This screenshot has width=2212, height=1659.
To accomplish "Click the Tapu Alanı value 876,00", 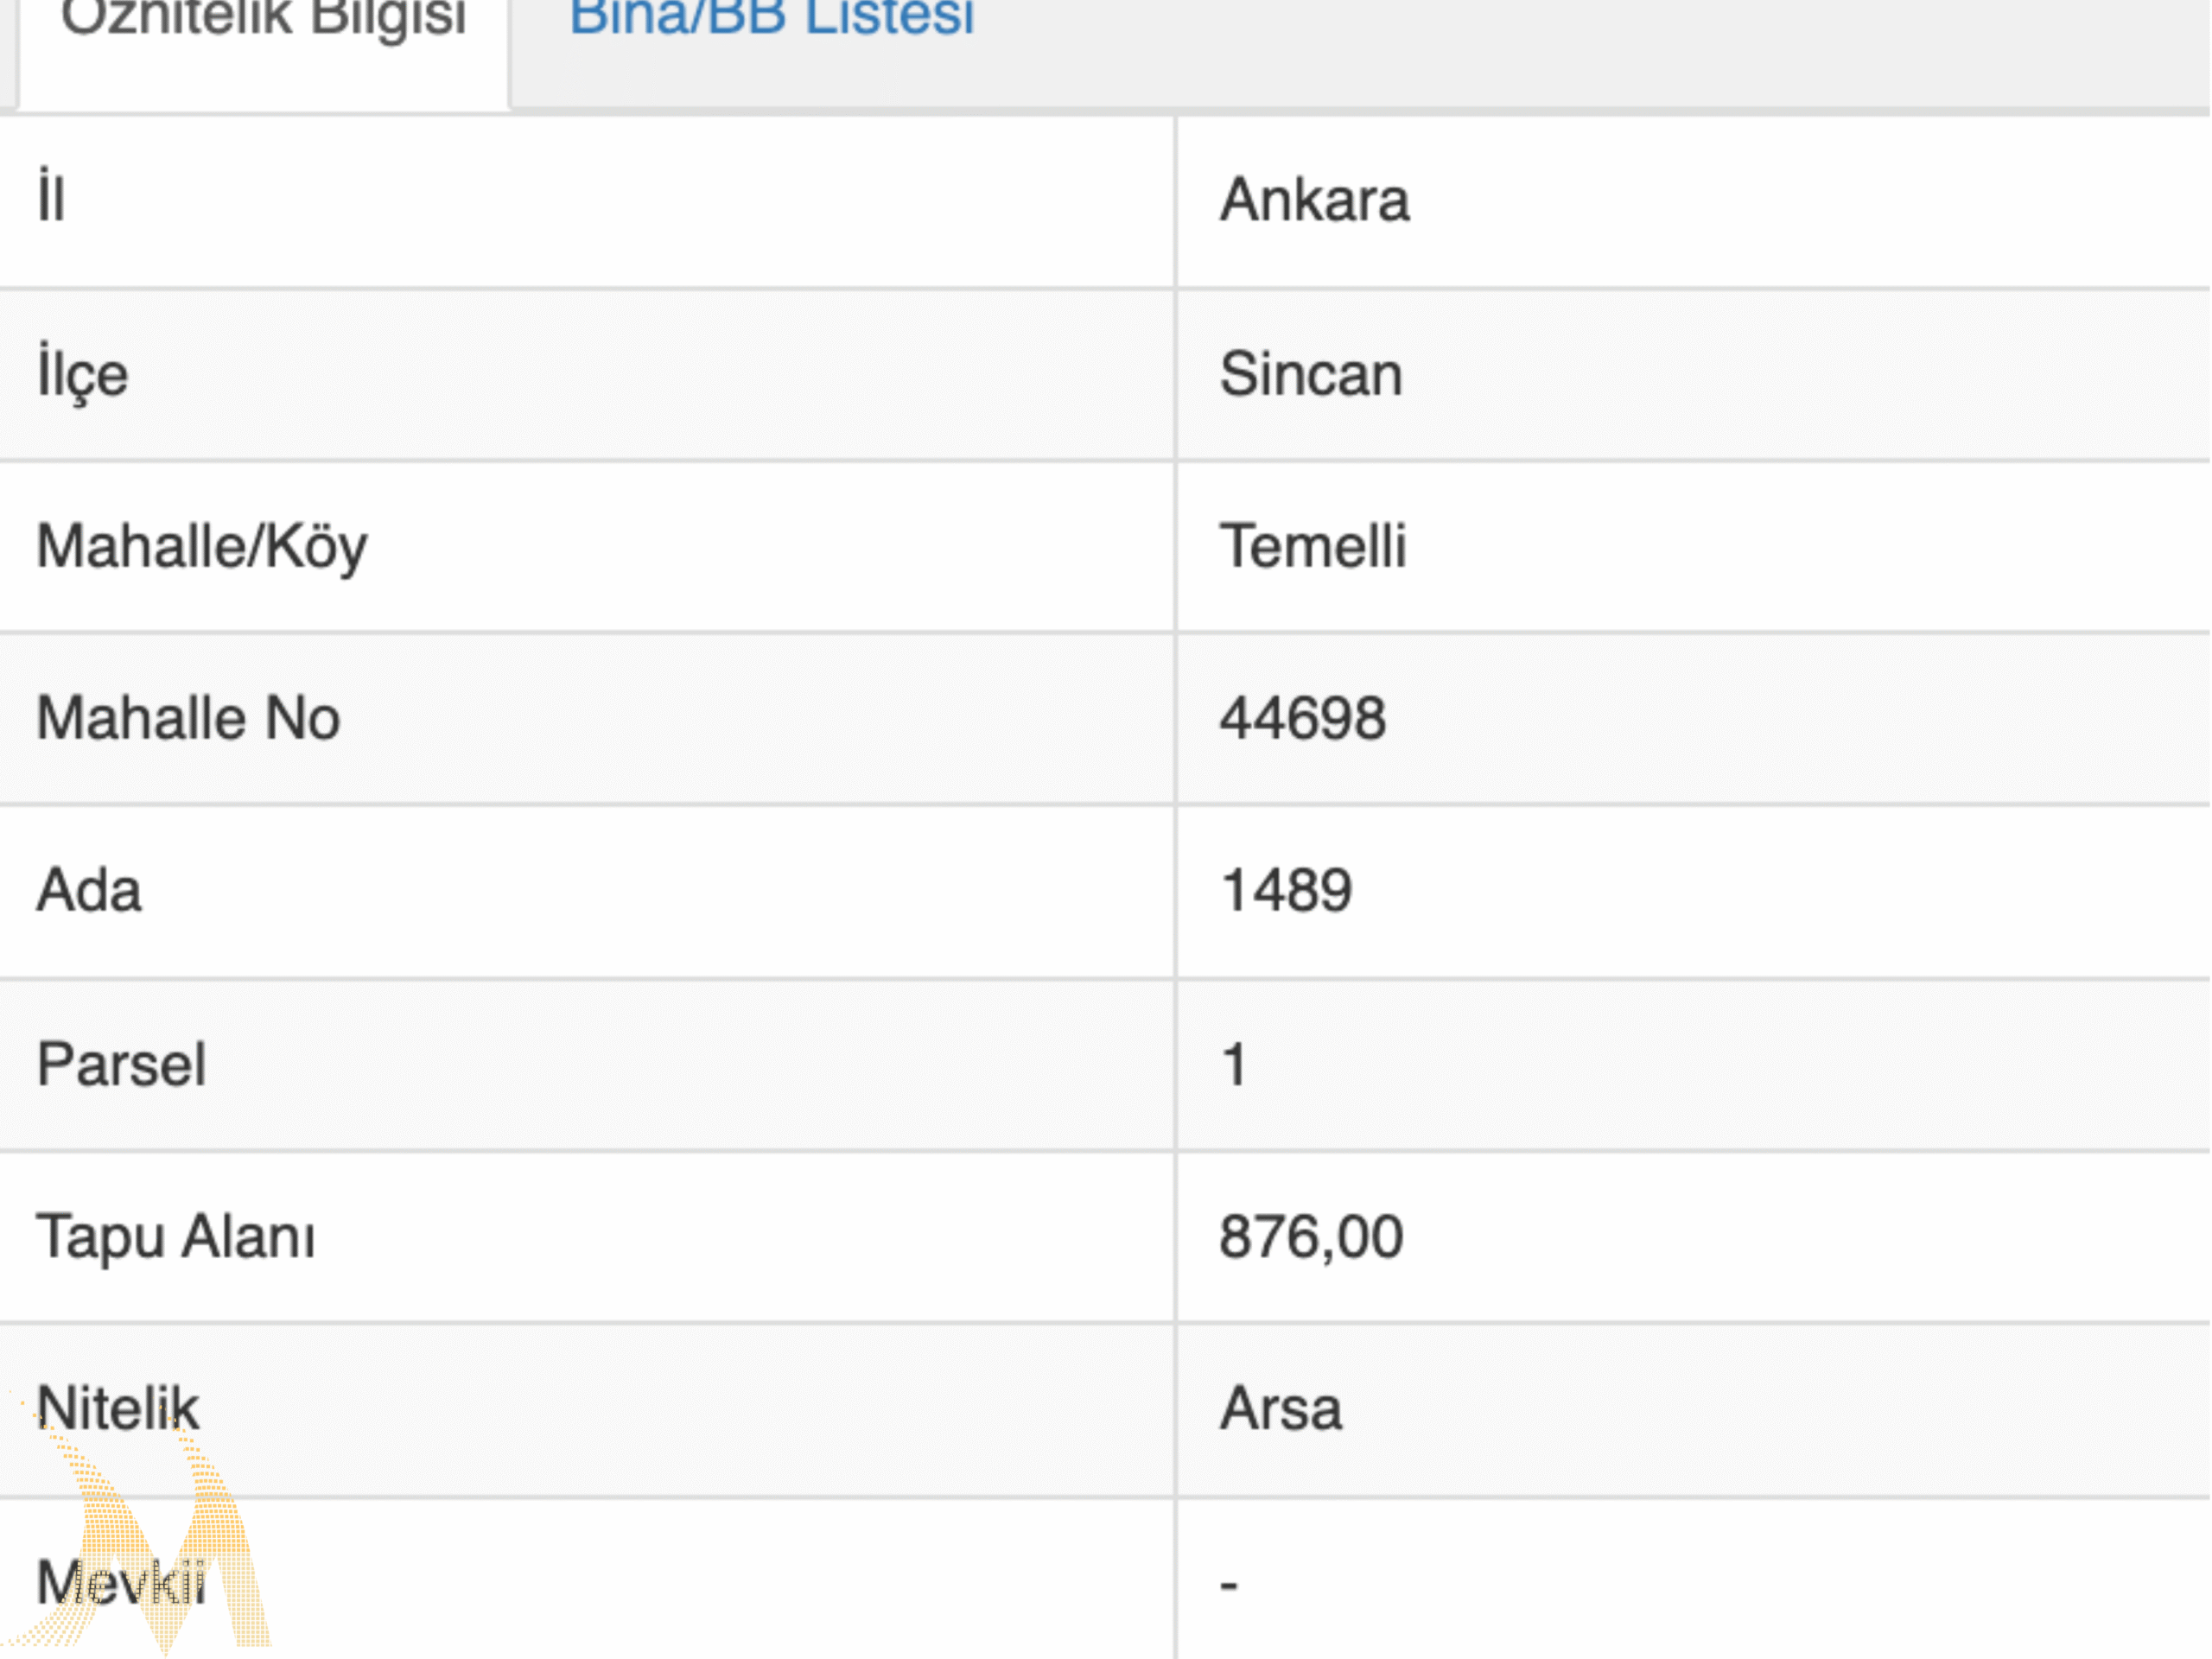I will point(1311,1237).
